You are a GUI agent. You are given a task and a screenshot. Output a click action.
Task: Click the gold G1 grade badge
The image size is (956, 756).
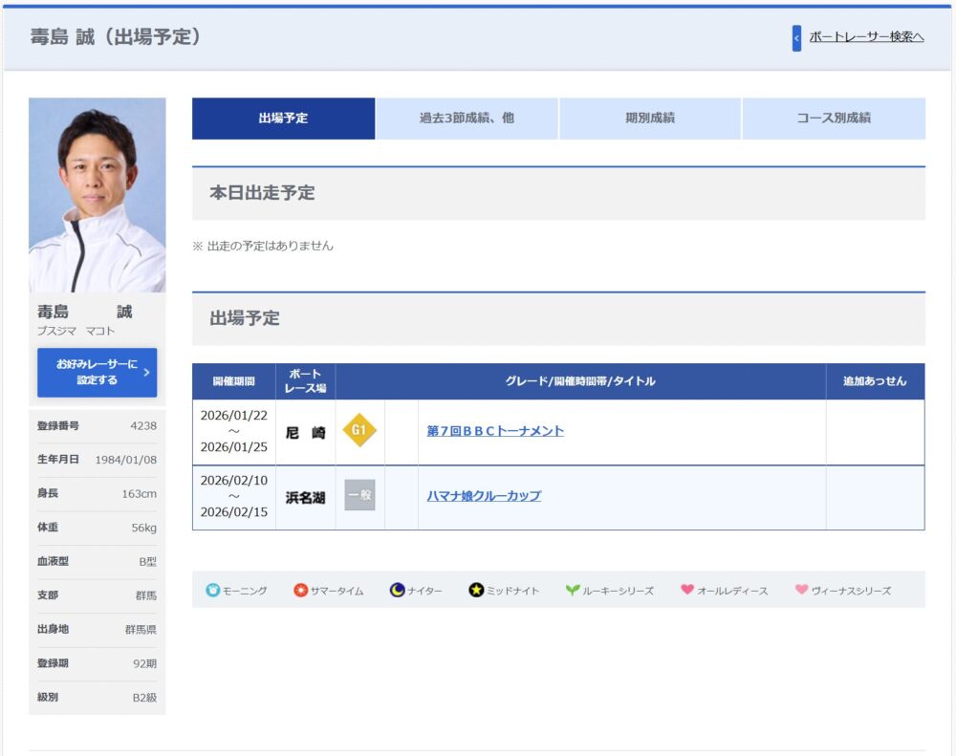tap(359, 431)
